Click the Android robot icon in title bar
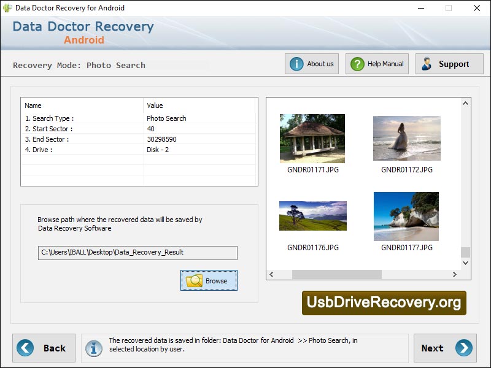491x368 pixels. [7, 8]
